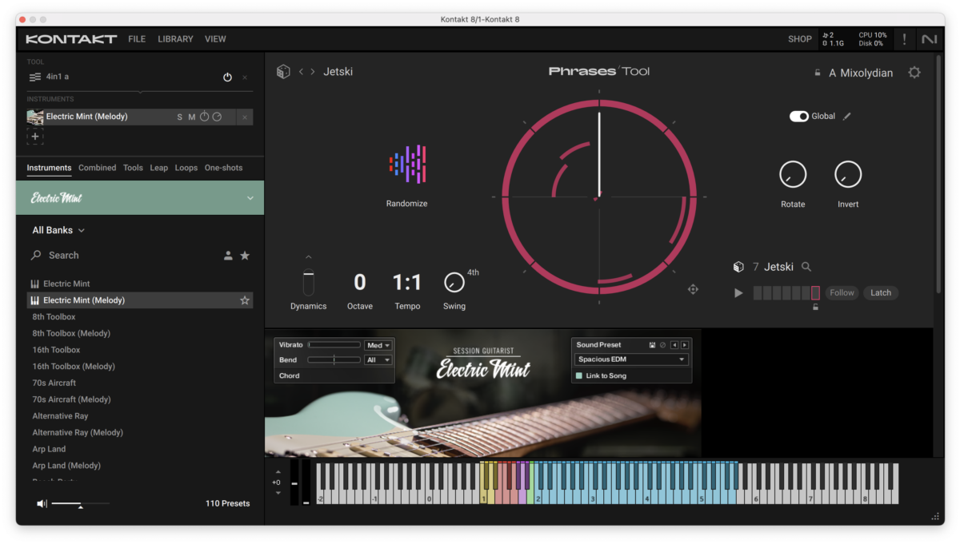Go to next preset with right arrow

click(x=313, y=72)
